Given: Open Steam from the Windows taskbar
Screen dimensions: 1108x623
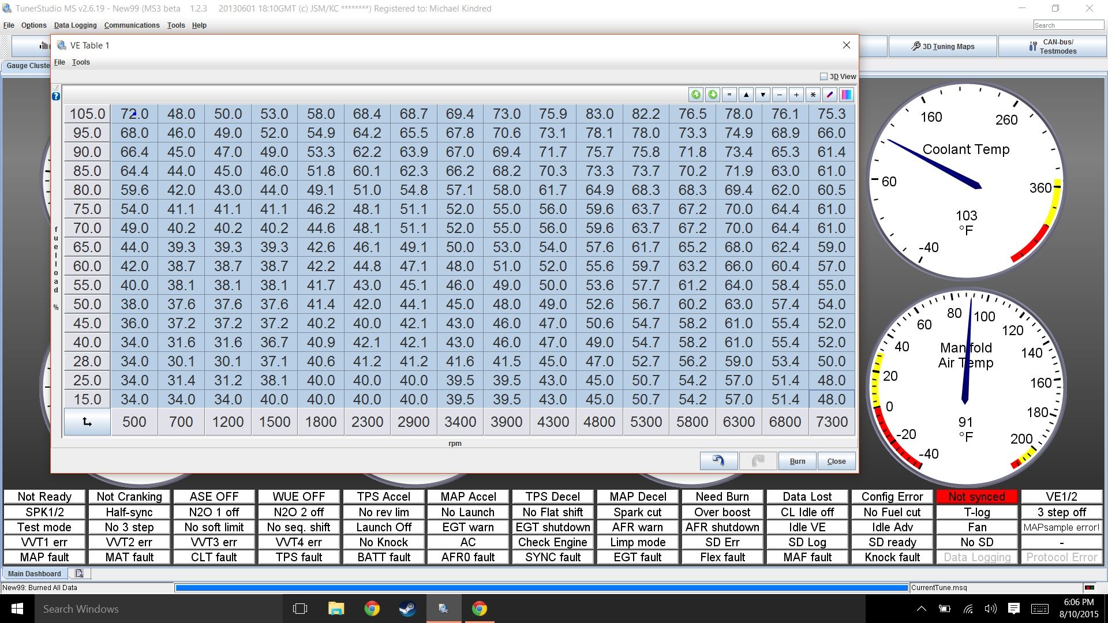Looking at the screenshot, I should (408, 609).
